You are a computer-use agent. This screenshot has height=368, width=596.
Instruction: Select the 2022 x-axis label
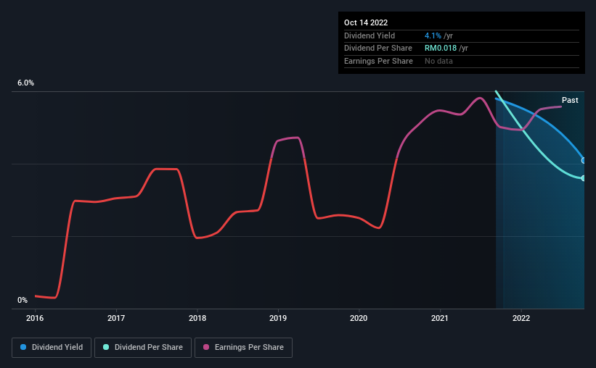(521, 318)
